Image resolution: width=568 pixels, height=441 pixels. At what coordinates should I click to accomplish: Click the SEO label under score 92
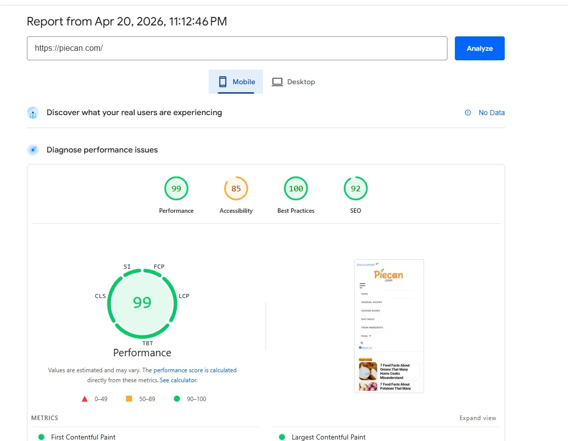pyautogui.click(x=355, y=211)
